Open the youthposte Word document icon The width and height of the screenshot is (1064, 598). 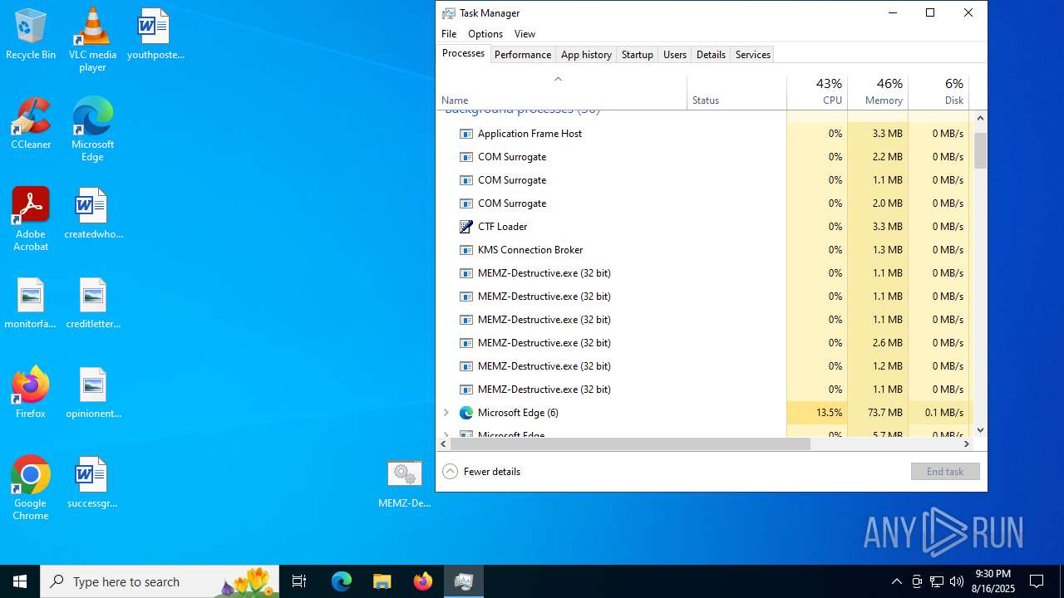tap(155, 34)
